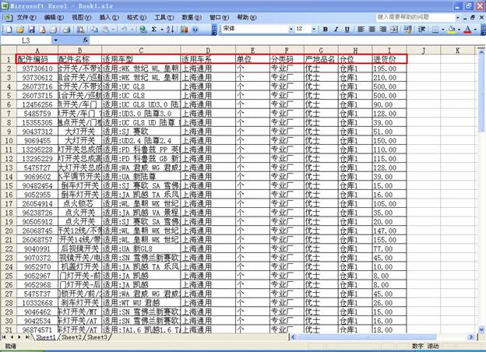Toggle Italic formatting
Viewport: 486px width, 352px height.
(x=336, y=29)
